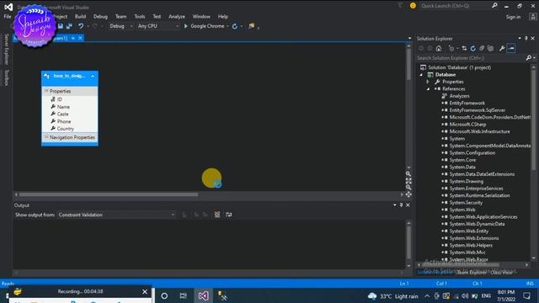This screenshot has height=303, width=539.
Task: Click the zoom in magnifier on diagram
Action: pyautogui.click(x=408, y=174)
